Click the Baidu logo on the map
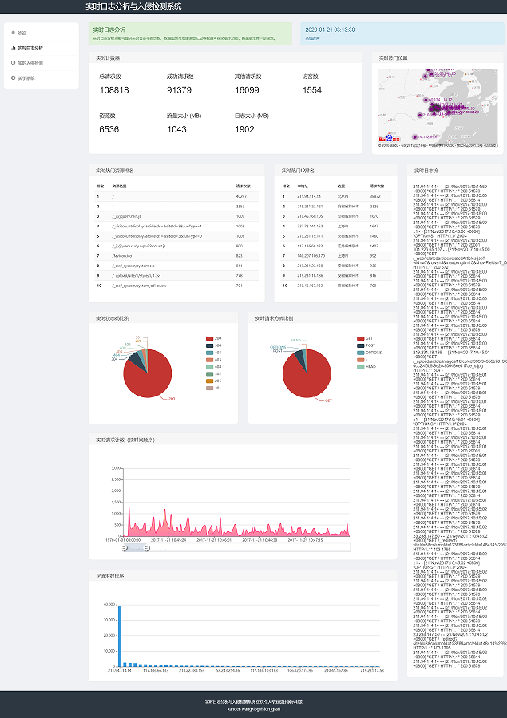 point(389,139)
